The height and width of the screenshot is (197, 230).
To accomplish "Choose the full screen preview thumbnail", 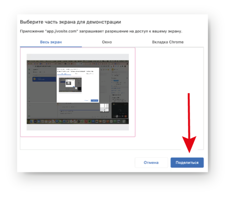I will point(78,92).
